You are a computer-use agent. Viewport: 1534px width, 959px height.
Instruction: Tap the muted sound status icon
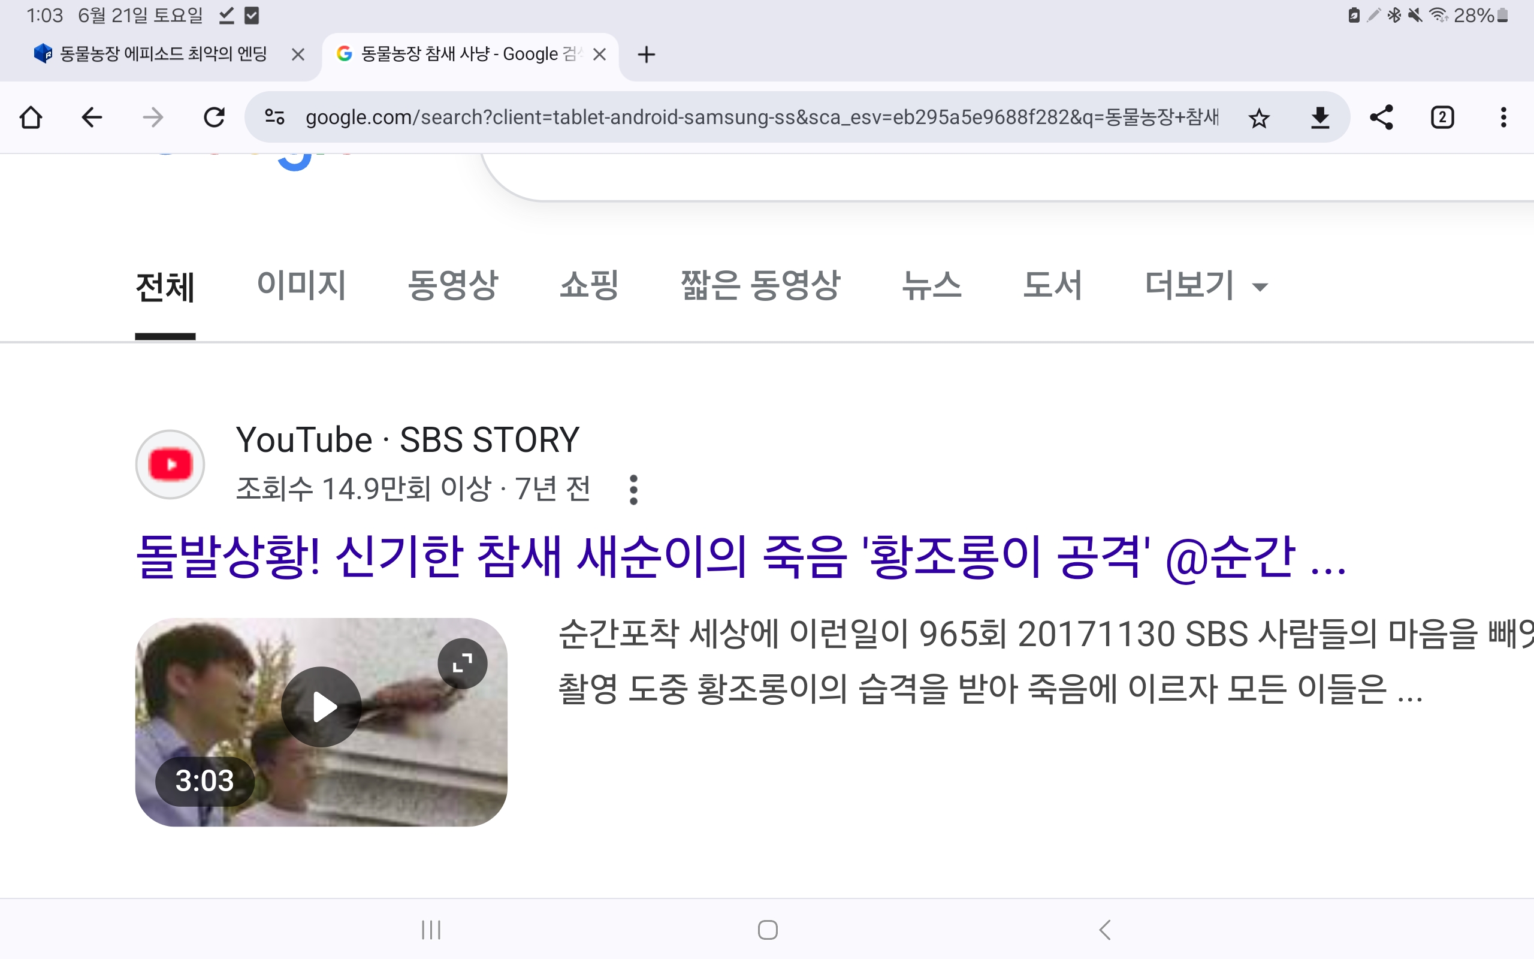[1415, 15]
